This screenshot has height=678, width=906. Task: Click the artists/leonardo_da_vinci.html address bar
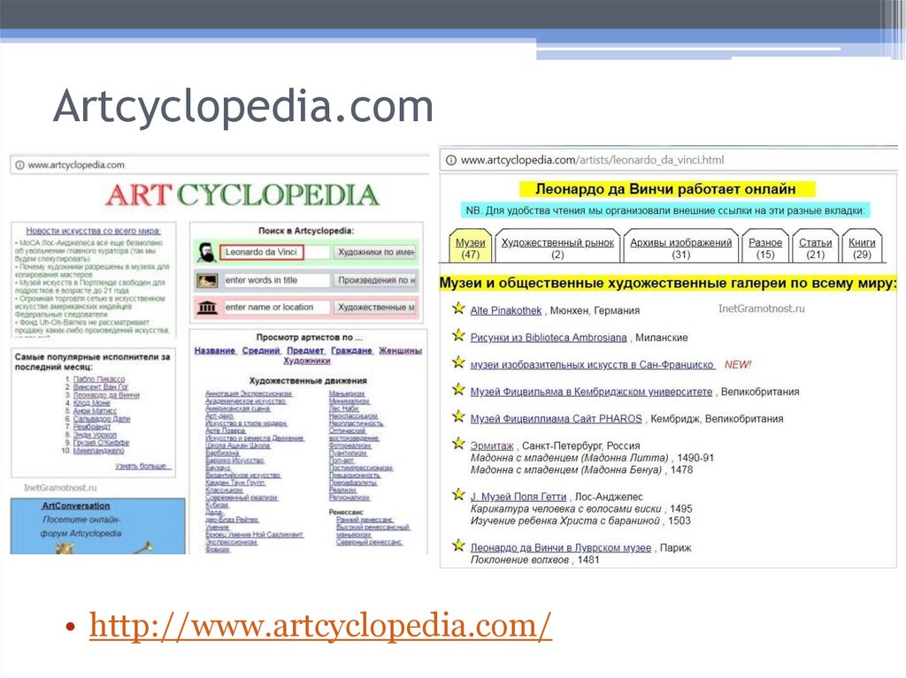669,160
